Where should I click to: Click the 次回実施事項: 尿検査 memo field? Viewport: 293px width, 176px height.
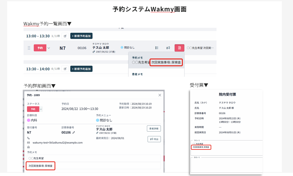click(94, 166)
